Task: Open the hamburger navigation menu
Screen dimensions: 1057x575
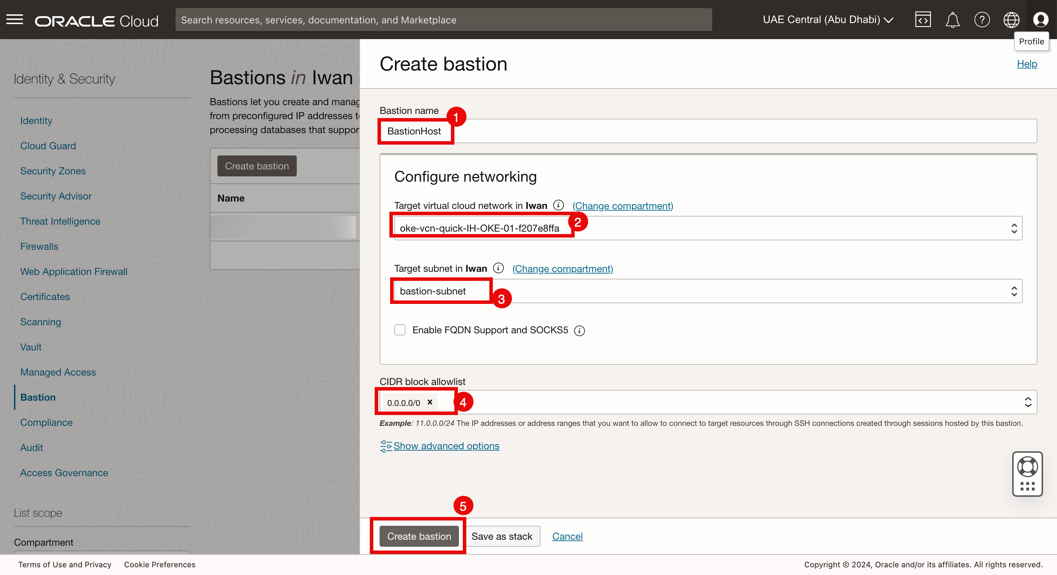Action: (15, 20)
